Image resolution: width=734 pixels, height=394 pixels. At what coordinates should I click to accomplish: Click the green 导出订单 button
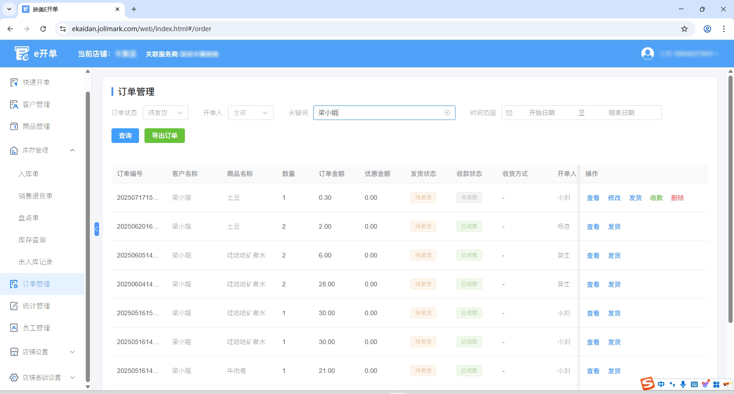tap(164, 136)
